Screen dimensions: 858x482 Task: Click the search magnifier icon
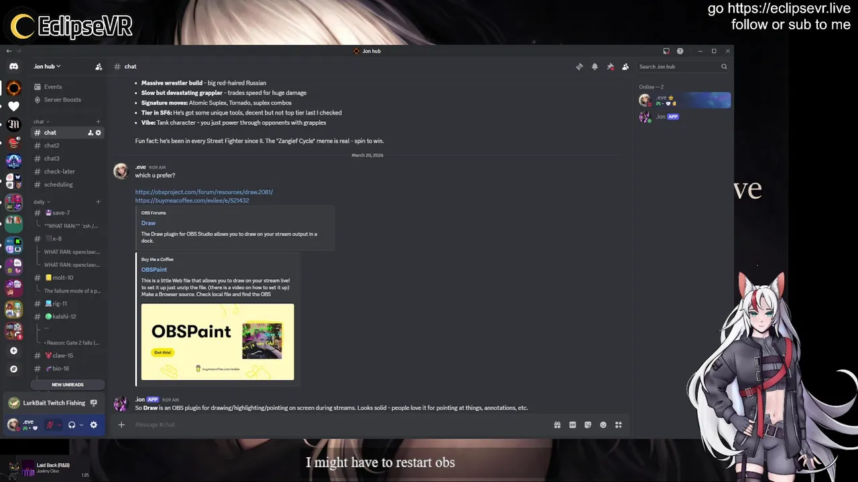coord(724,66)
